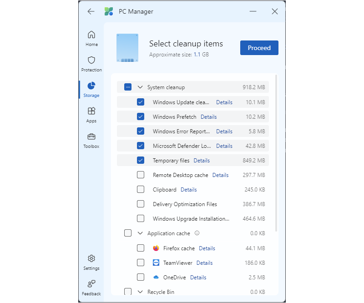
Task: Open Settings via gear icon
Action: point(91,263)
